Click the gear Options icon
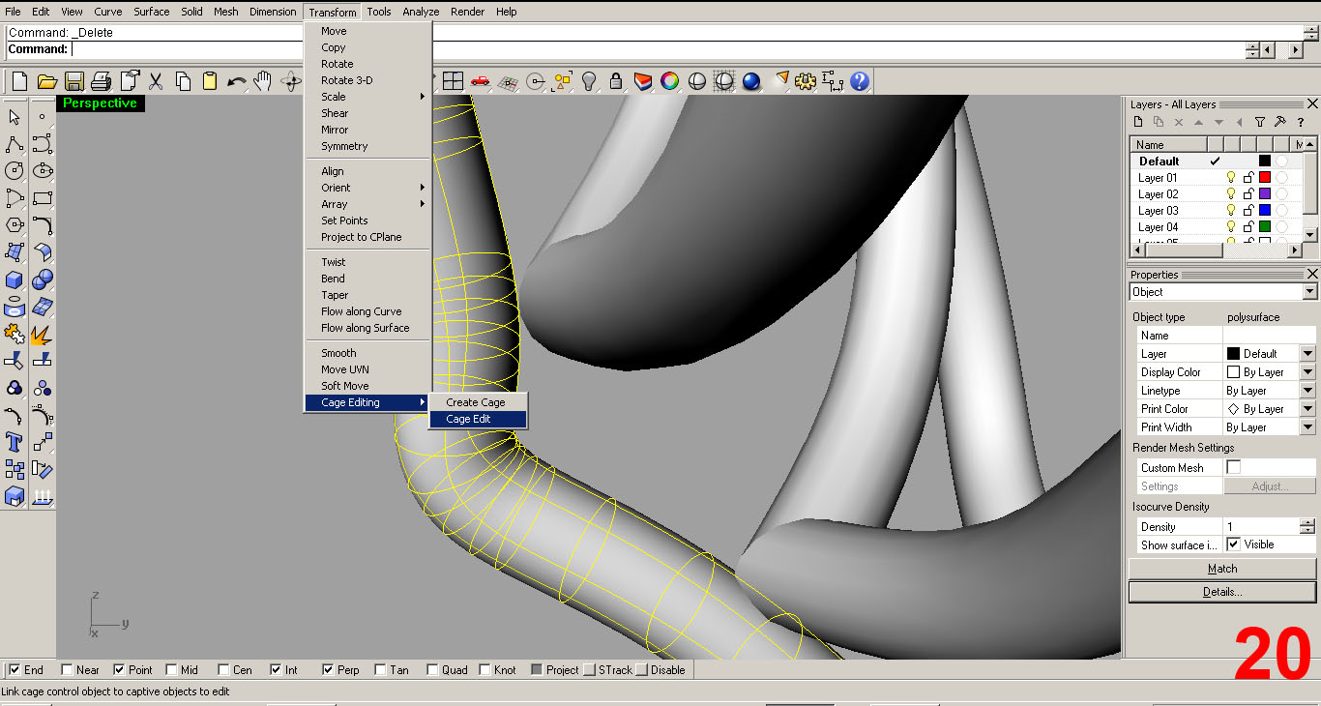1321x706 pixels. point(806,81)
